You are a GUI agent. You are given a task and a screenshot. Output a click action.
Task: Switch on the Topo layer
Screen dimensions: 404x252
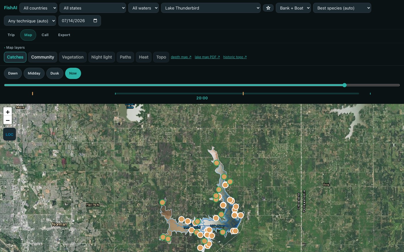point(161,57)
